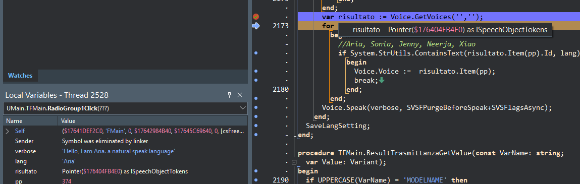This screenshot has width=580, height=184.
Task: Click the green arrow after break;
Action: 382,80
